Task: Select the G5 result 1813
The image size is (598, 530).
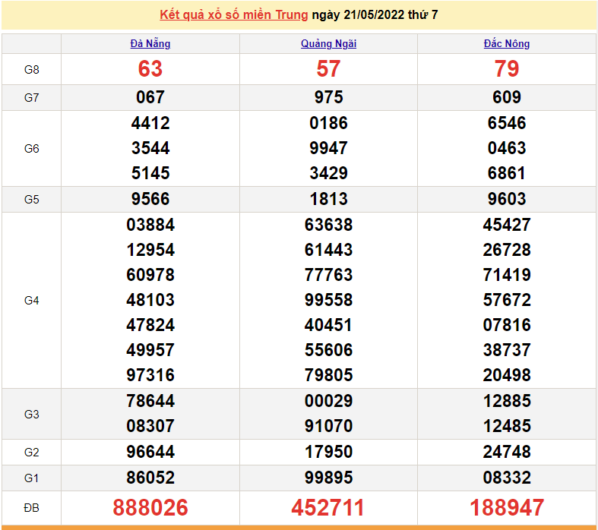Action: click(328, 199)
